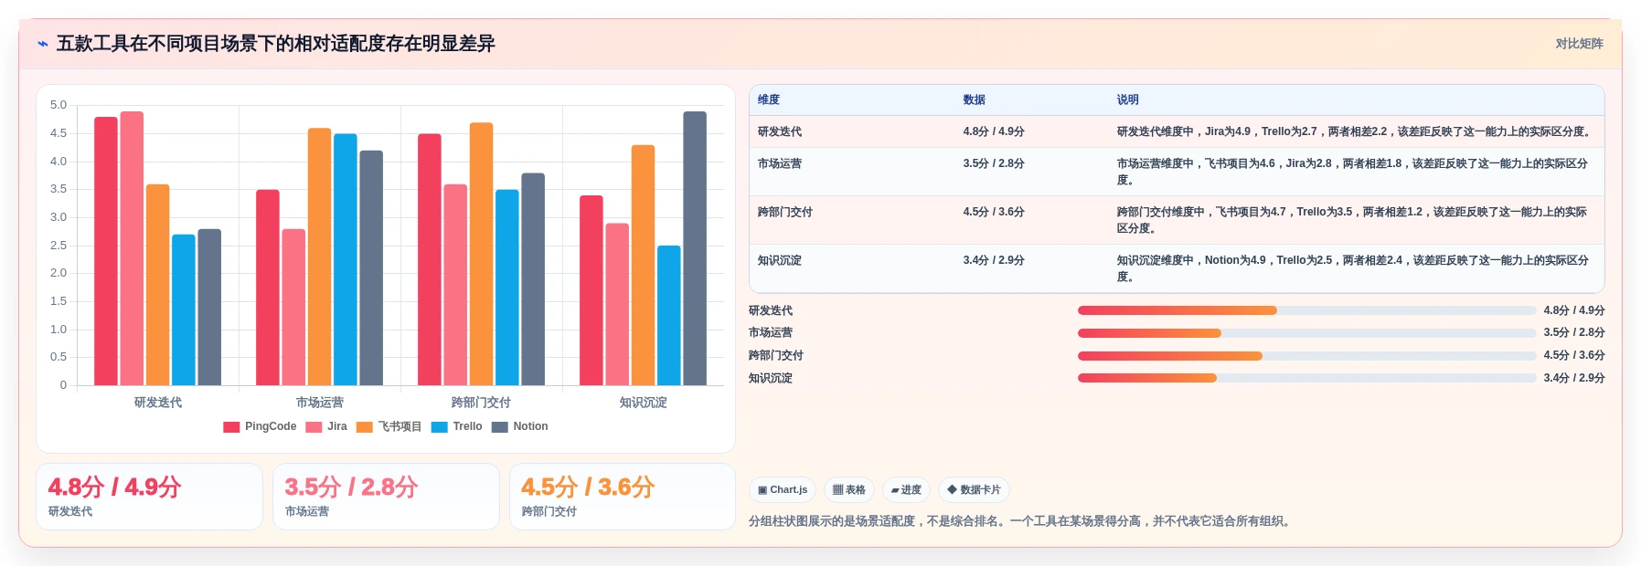Click the 2.5 y-axis tick label
This screenshot has width=1641, height=566.
pyautogui.click(x=59, y=246)
